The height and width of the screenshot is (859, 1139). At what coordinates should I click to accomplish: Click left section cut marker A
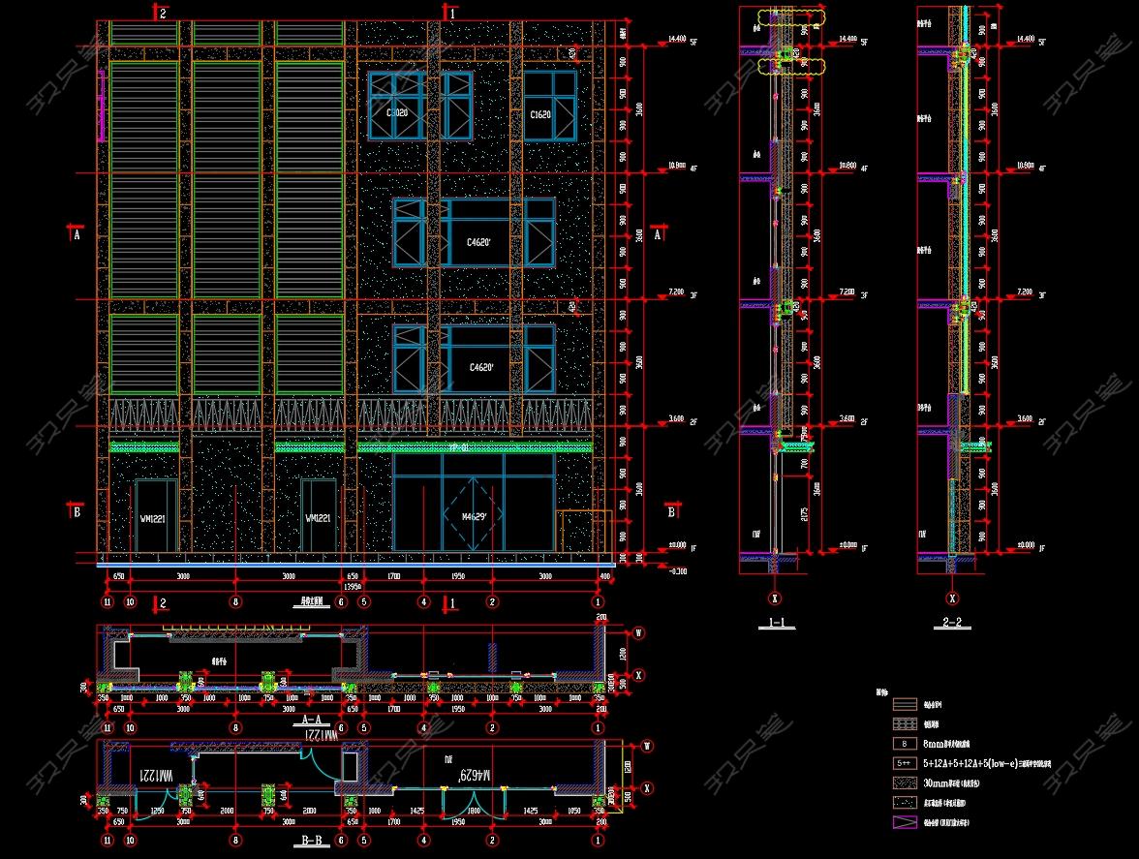[x=76, y=234]
